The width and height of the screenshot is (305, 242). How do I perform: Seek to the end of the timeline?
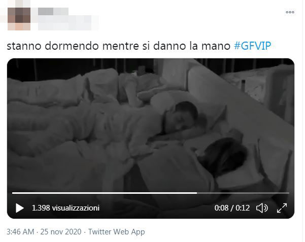coord(289,193)
